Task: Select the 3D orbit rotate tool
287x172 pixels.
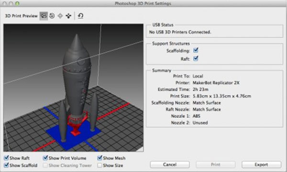Action: click(44, 16)
